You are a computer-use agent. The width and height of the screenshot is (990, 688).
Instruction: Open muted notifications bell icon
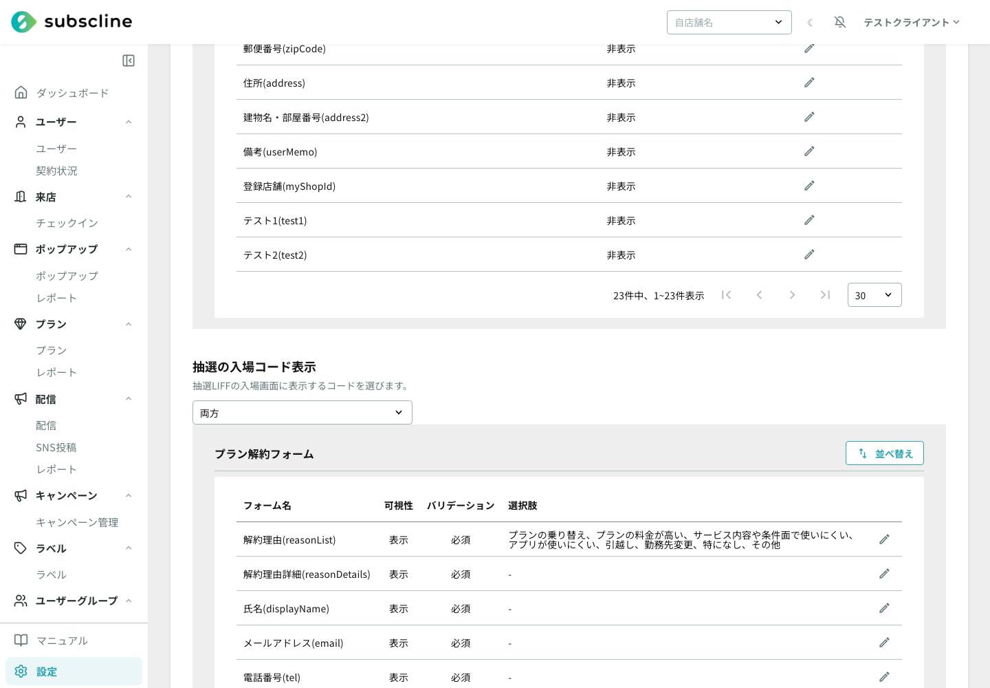click(840, 22)
